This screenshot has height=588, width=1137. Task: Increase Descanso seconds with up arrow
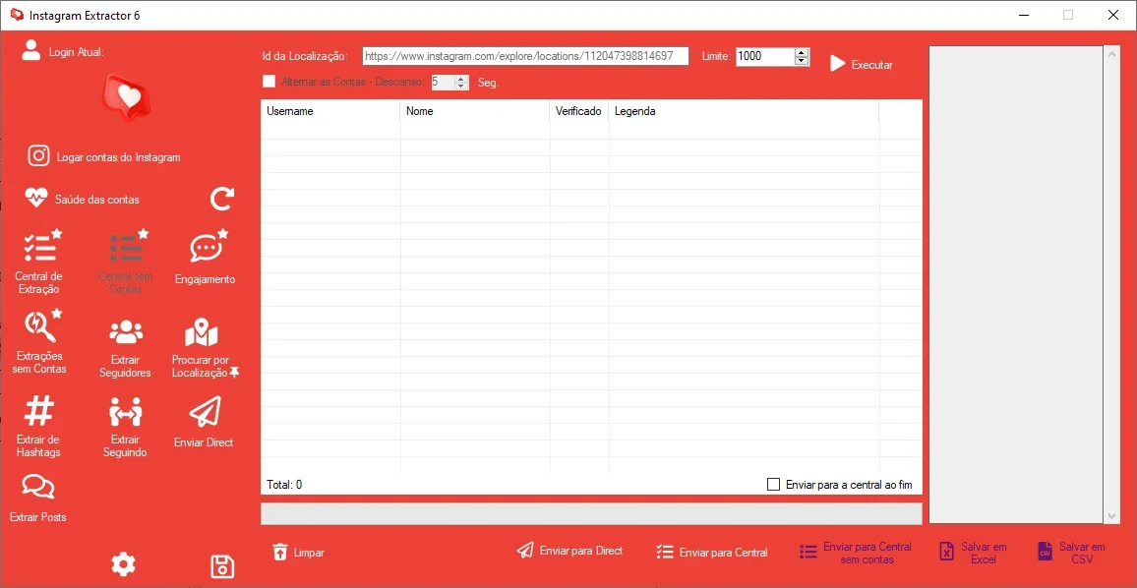[x=462, y=78]
